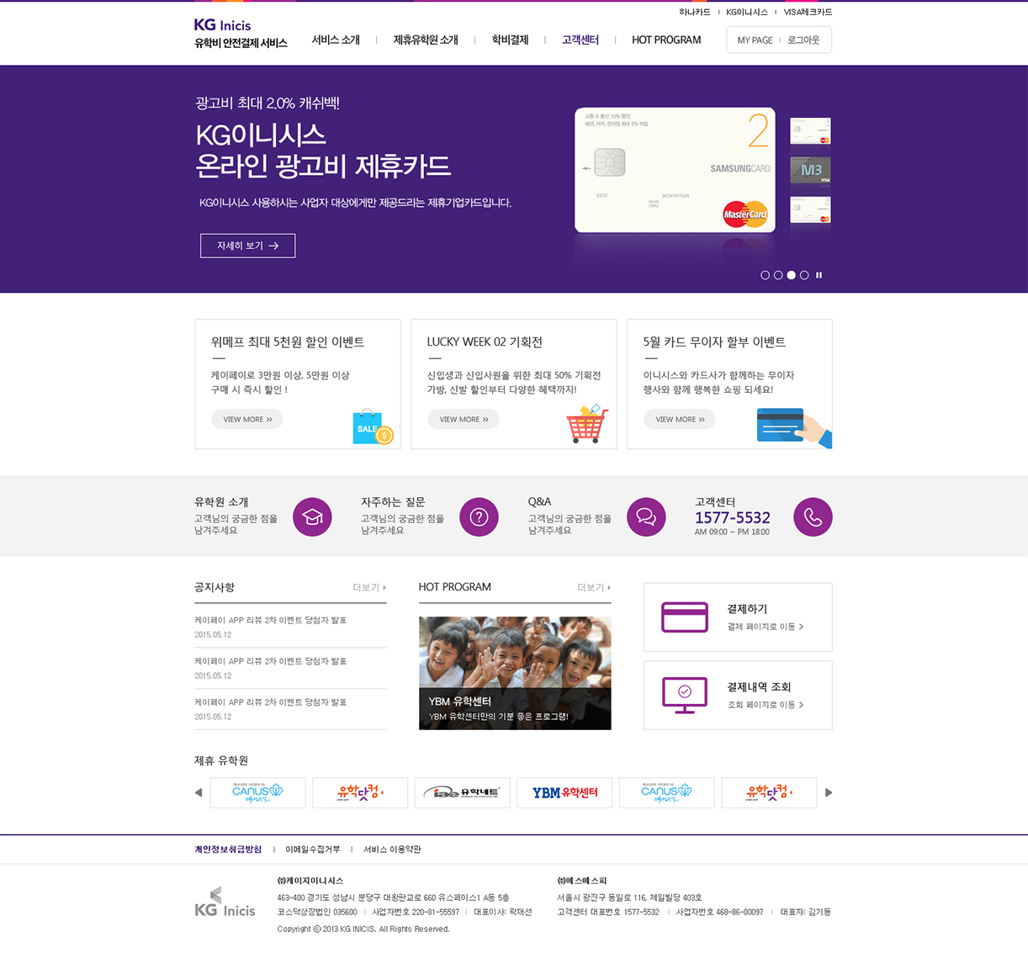Click the SALE shopping bag icon
Viewport: 1028px width, 953px height.
(x=373, y=426)
